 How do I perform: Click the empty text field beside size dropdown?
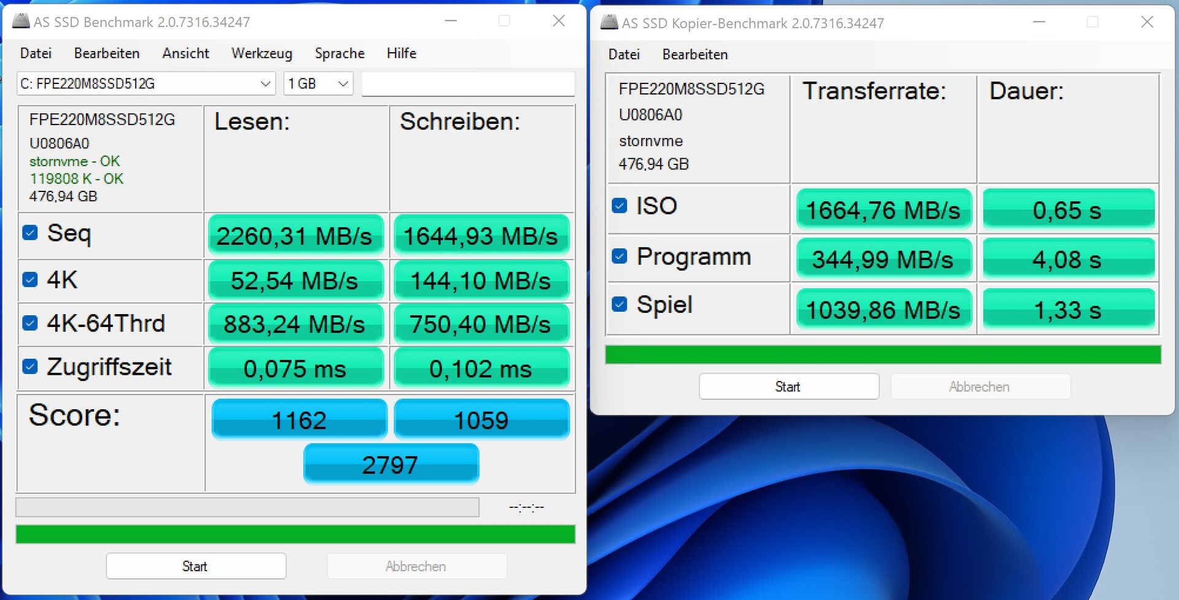[x=468, y=84]
